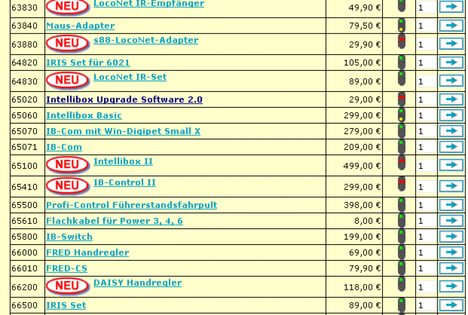Image resolution: width=468 pixels, height=315 pixels.
Task: Click red availability signal for Intellibox Upgrade Software
Action: [401, 99]
